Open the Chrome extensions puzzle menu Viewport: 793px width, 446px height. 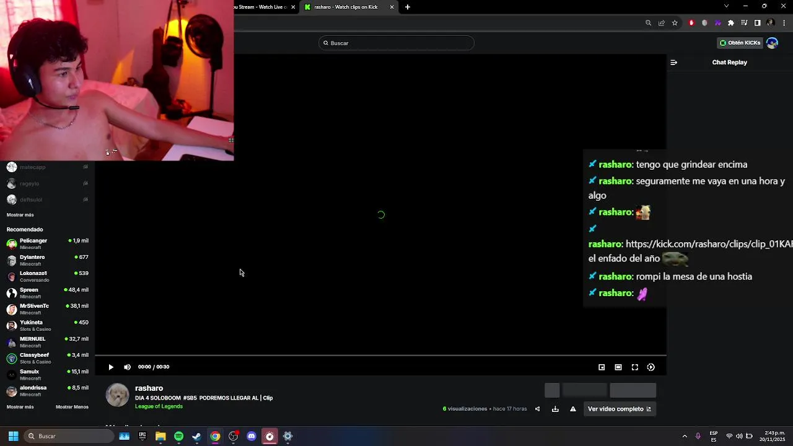click(731, 23)
